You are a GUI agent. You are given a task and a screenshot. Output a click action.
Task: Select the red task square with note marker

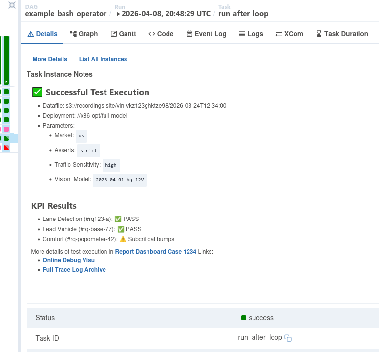(x=6, y=148)
